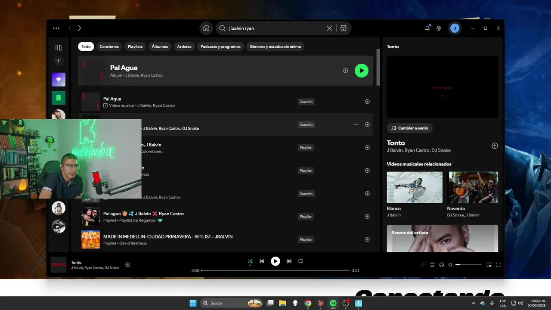The image size is (551, 310).
Task: Open Windows Start menu
Action: point(193,303)
